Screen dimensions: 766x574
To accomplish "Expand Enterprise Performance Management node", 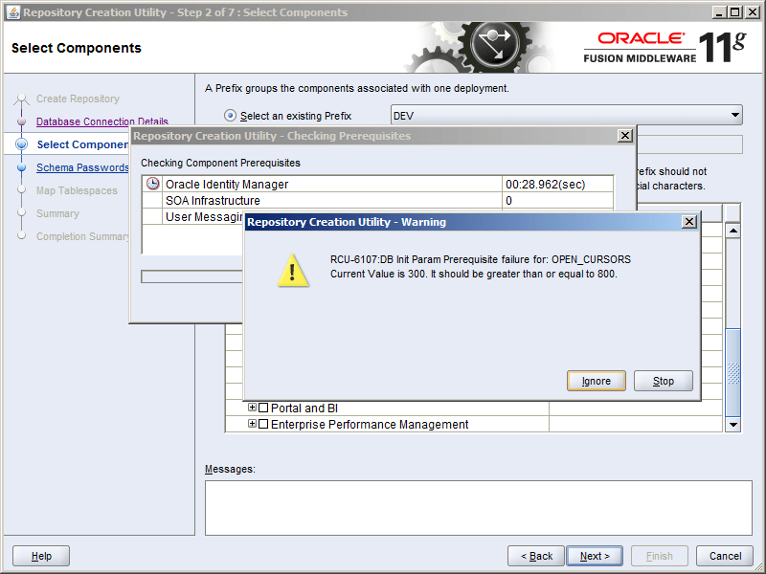I will (x=252, y=424).
